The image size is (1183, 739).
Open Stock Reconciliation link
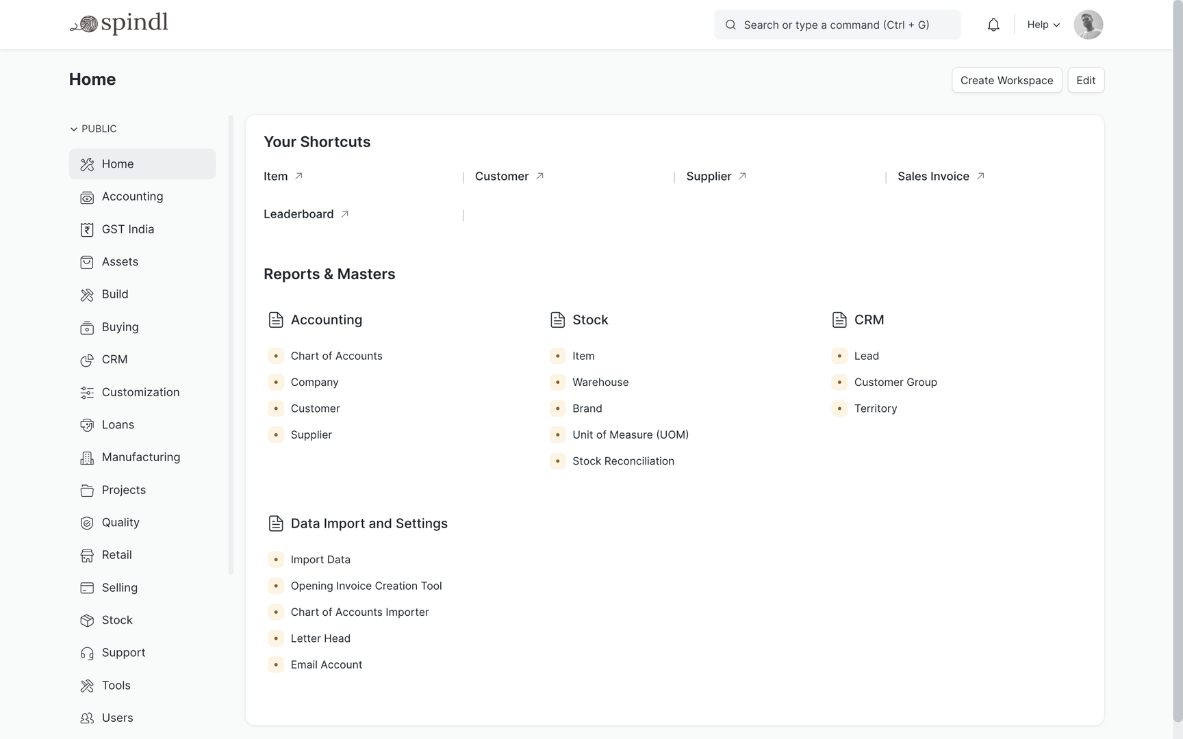pos(623,461)
